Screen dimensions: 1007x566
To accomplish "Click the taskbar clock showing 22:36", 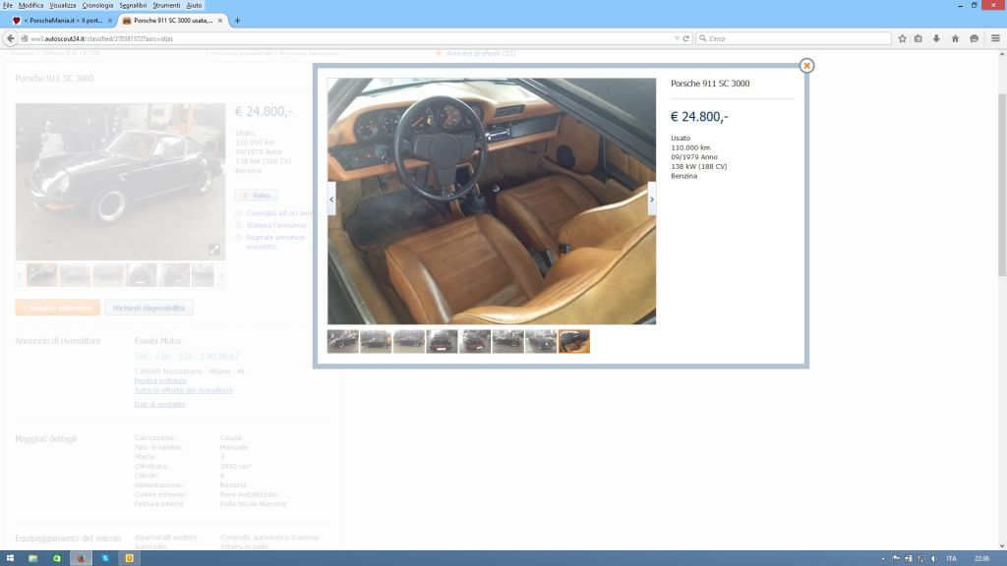I will click(982, 559).
